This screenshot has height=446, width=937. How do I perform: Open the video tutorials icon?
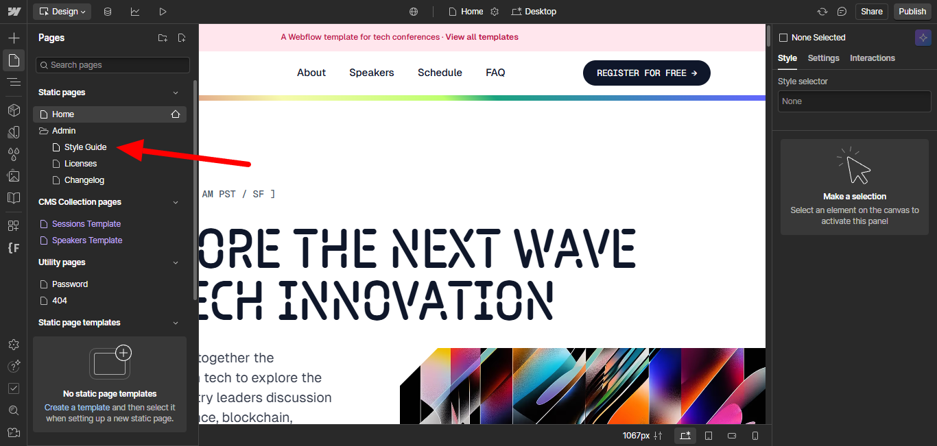(x=14, y=432)
